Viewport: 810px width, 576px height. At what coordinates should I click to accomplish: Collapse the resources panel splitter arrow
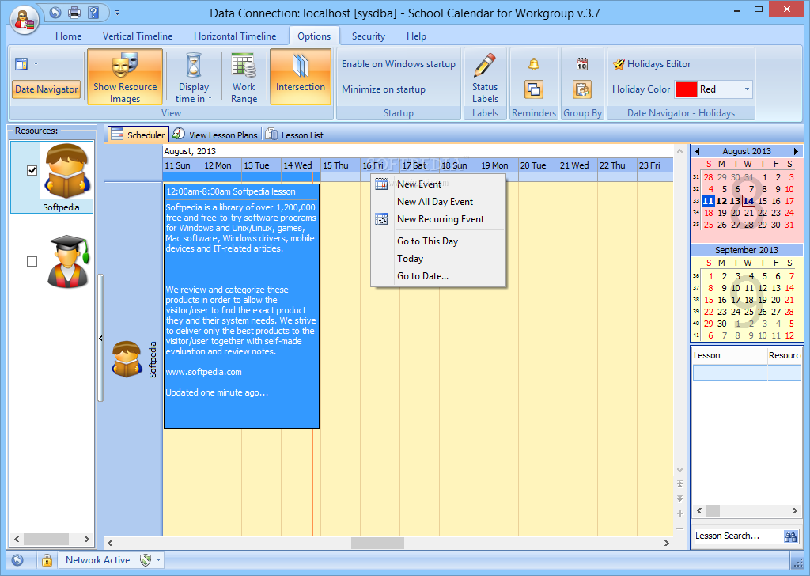click(x=100, y=339)
